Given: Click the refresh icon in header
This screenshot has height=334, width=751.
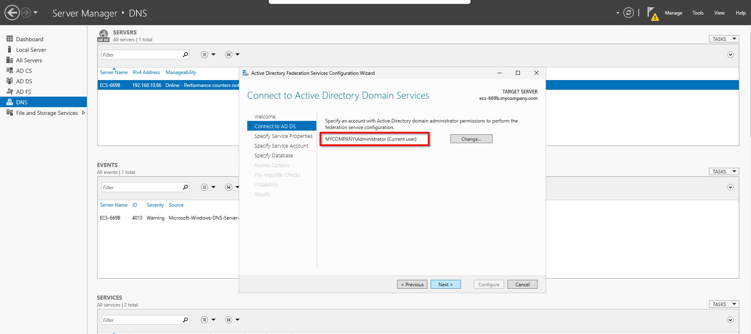Looking at the screenshot, I should pos(628,13).
